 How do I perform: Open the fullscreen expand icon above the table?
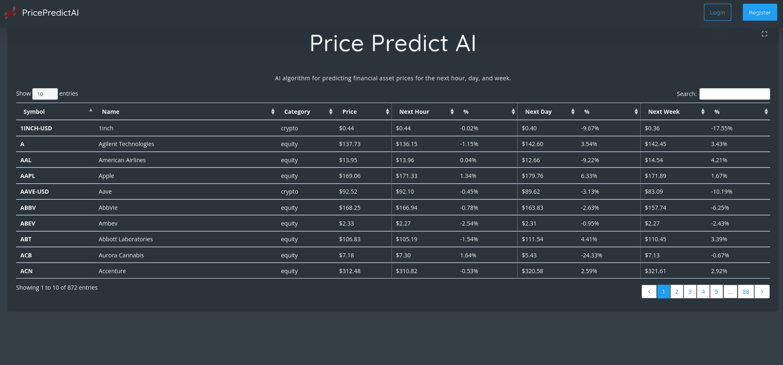764,34
